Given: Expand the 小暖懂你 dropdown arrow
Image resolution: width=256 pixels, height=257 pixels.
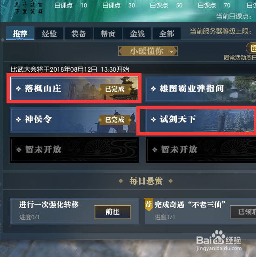Looking at the screenshot, I should coord(171,52).
